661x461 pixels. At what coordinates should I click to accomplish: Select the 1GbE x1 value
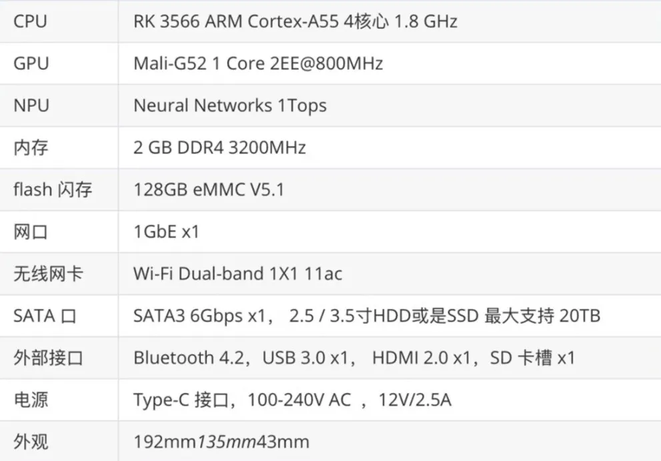pyautogui.click(x=166, y=232)
